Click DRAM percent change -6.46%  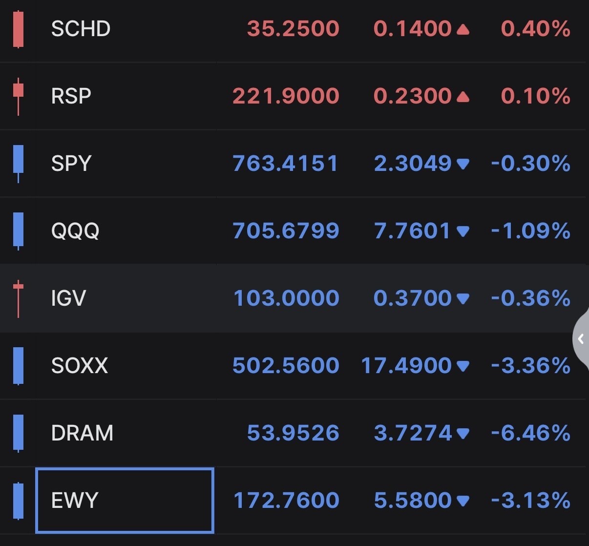pyautogui.click(x=530, y=433)
